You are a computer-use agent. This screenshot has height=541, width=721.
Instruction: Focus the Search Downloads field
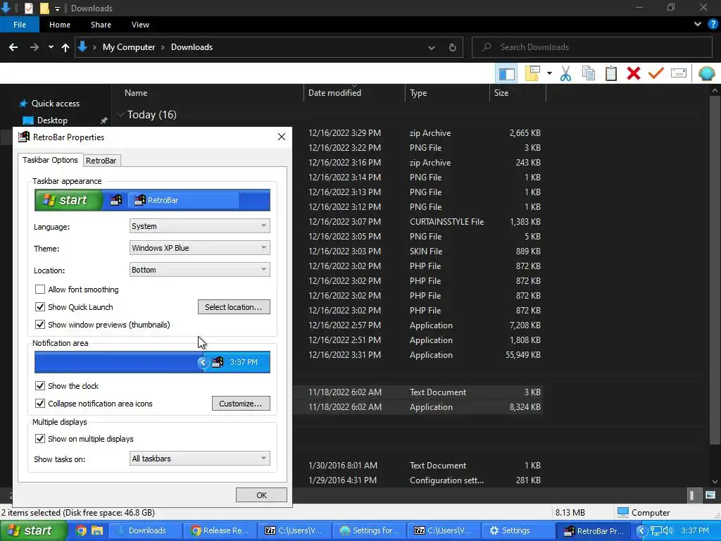[592, 47]
